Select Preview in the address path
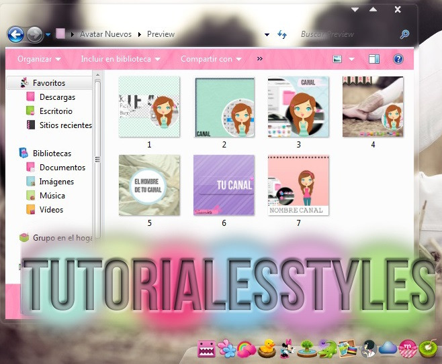The height and width of the screenshot is (364, 442). click(161, 34)
